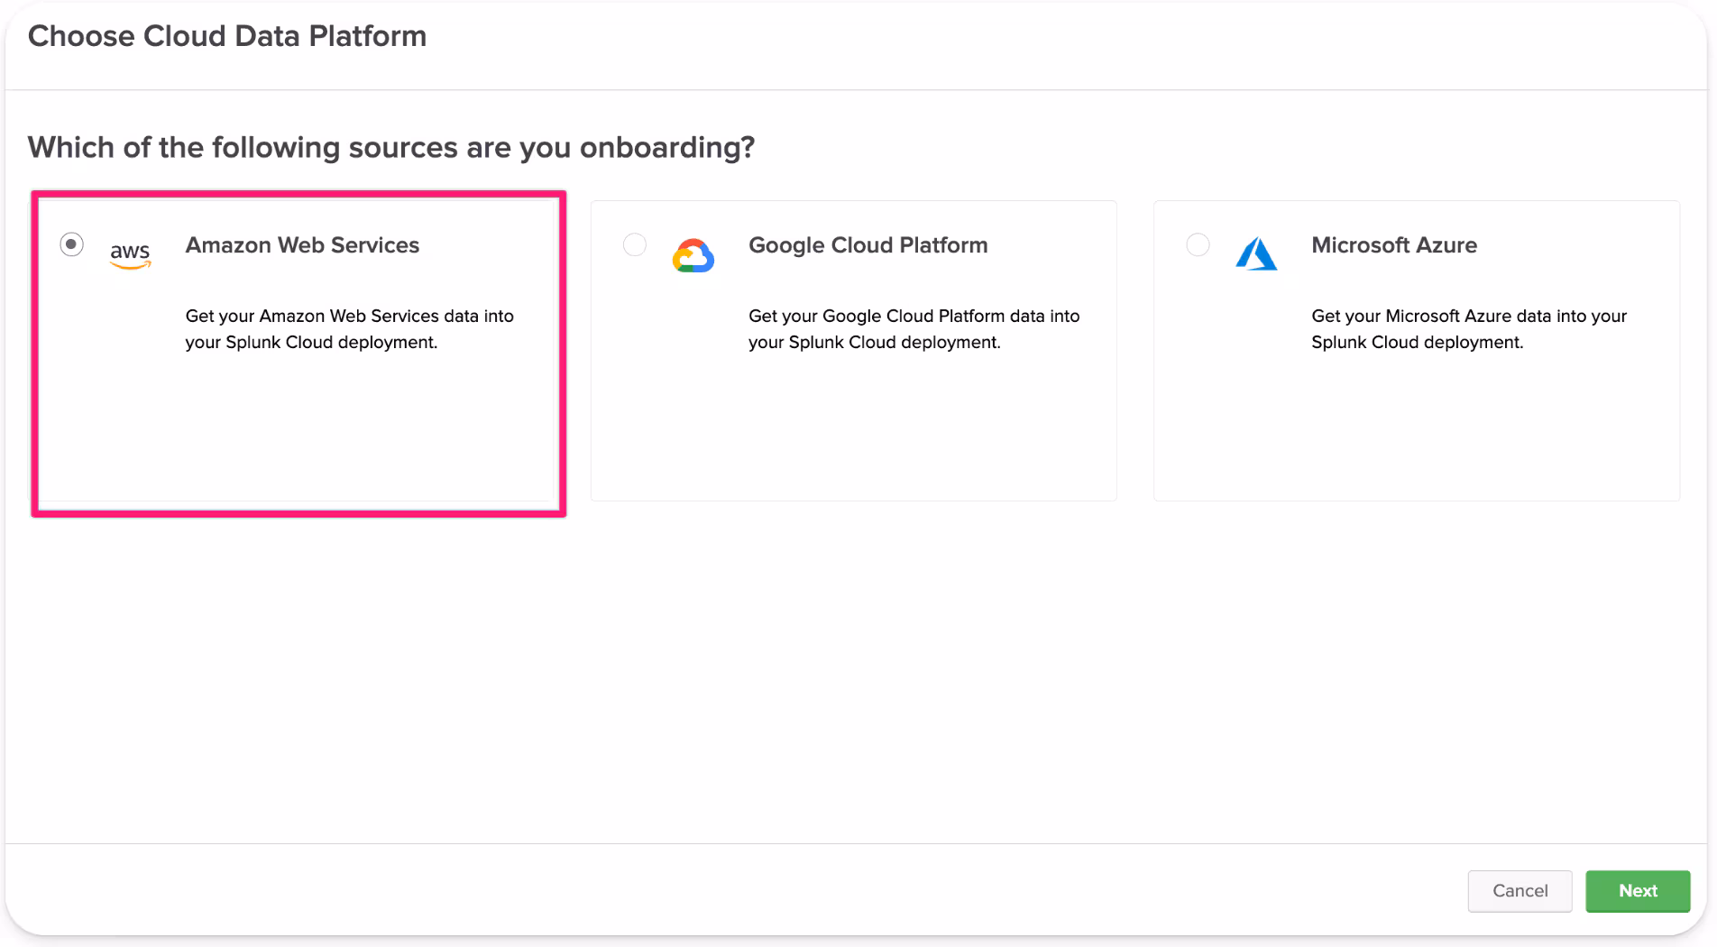1717x947 pixels.
Task: Click the Choose Cloud Data Platform heading
Action: [x=227, y=36]
